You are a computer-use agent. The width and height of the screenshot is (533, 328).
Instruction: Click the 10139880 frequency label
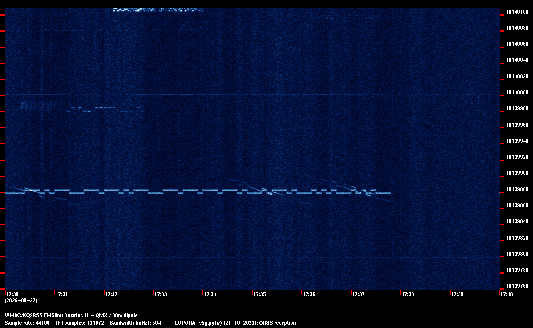click(x=517, y=189)
